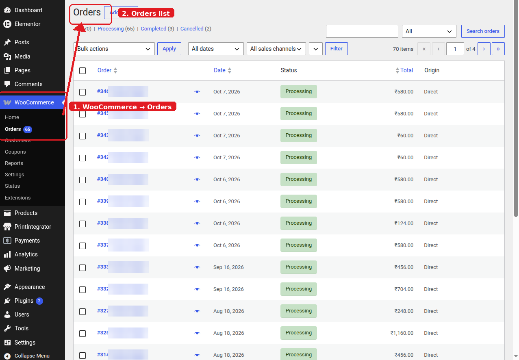Open the Bulk actions dropdown

[x=114, y=49]
